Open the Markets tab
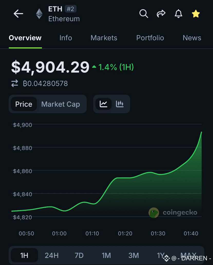This screenshot has height=265, width=213. click(104, 38)
